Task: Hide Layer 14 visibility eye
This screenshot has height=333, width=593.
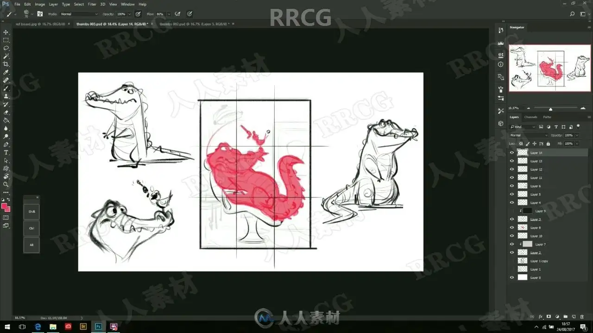Action: click(512, 153)
